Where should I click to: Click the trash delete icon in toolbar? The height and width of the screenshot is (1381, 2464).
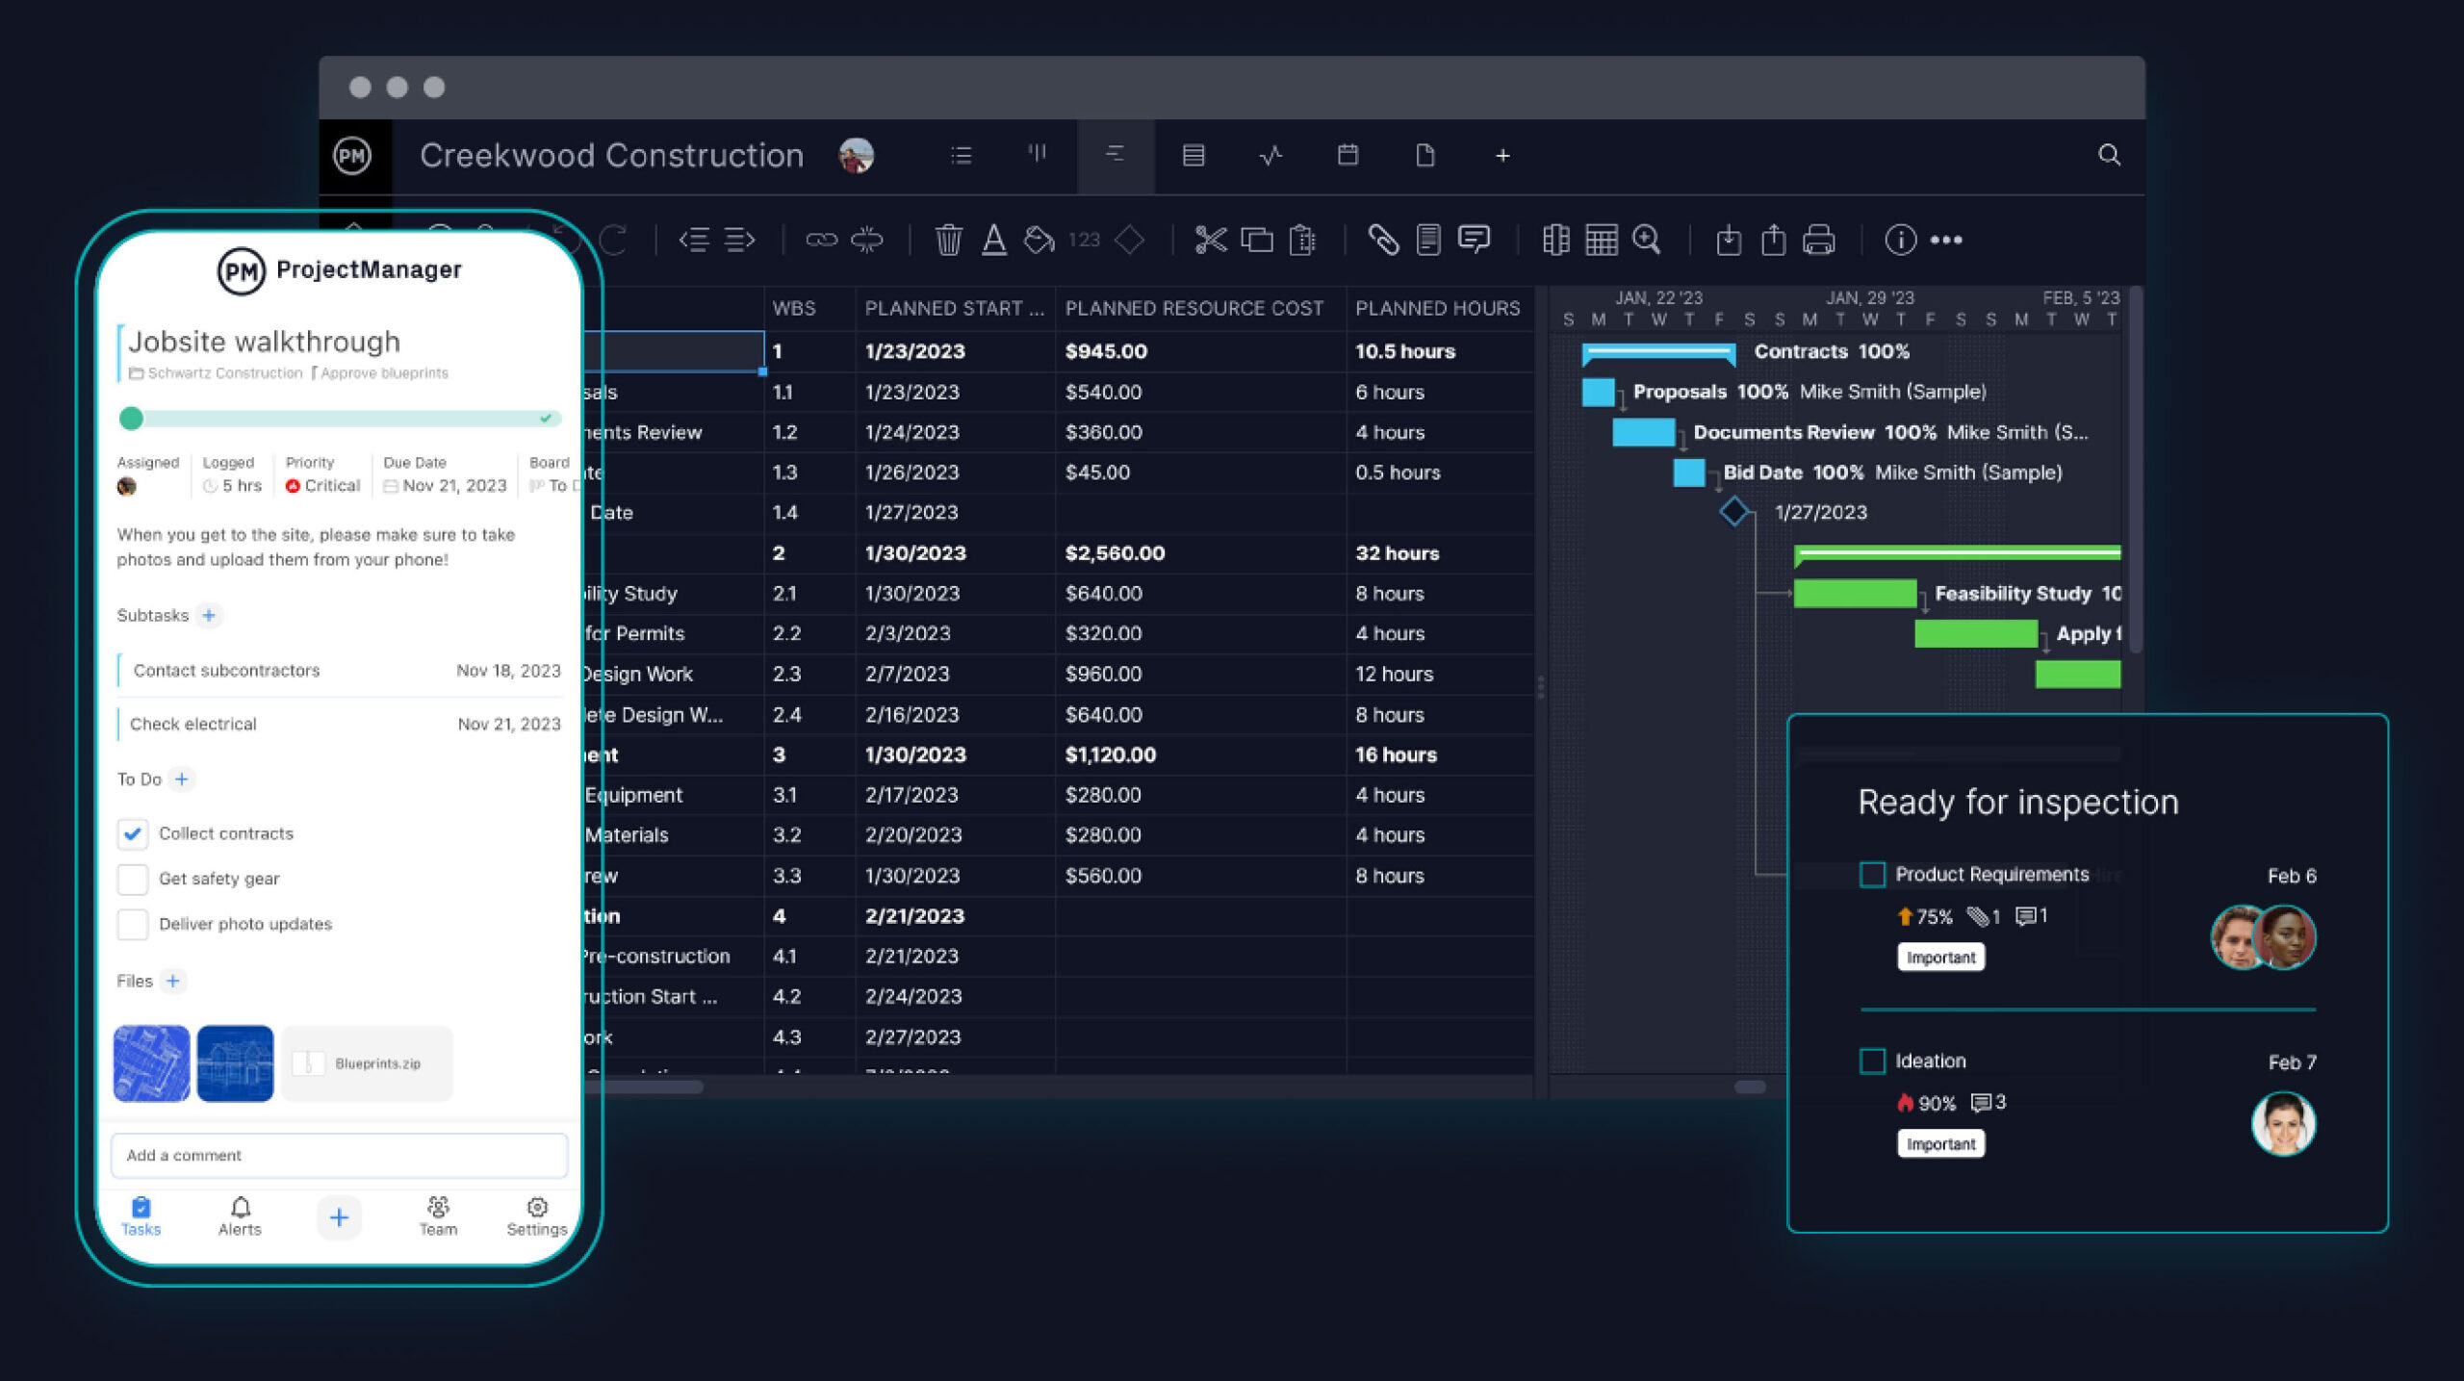coord(948,240)
